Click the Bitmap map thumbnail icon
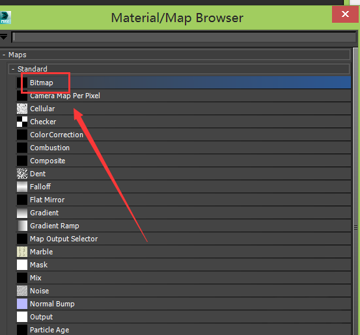Viewport: 360px width, 335px height. (22, 83)
